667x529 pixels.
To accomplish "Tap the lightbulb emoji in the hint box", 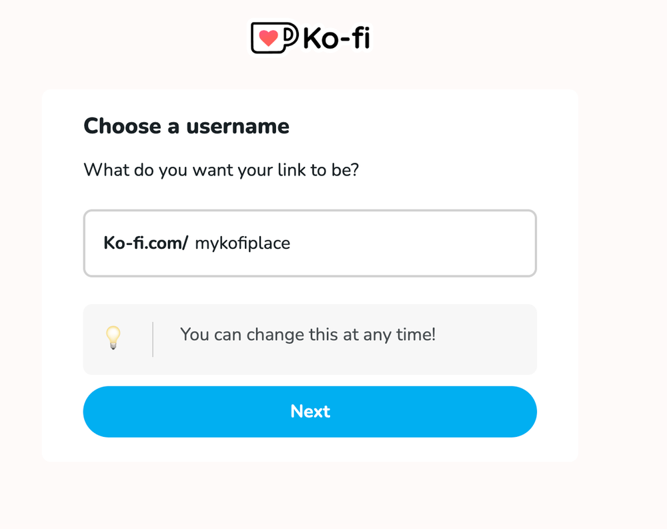I will (113, 338).
